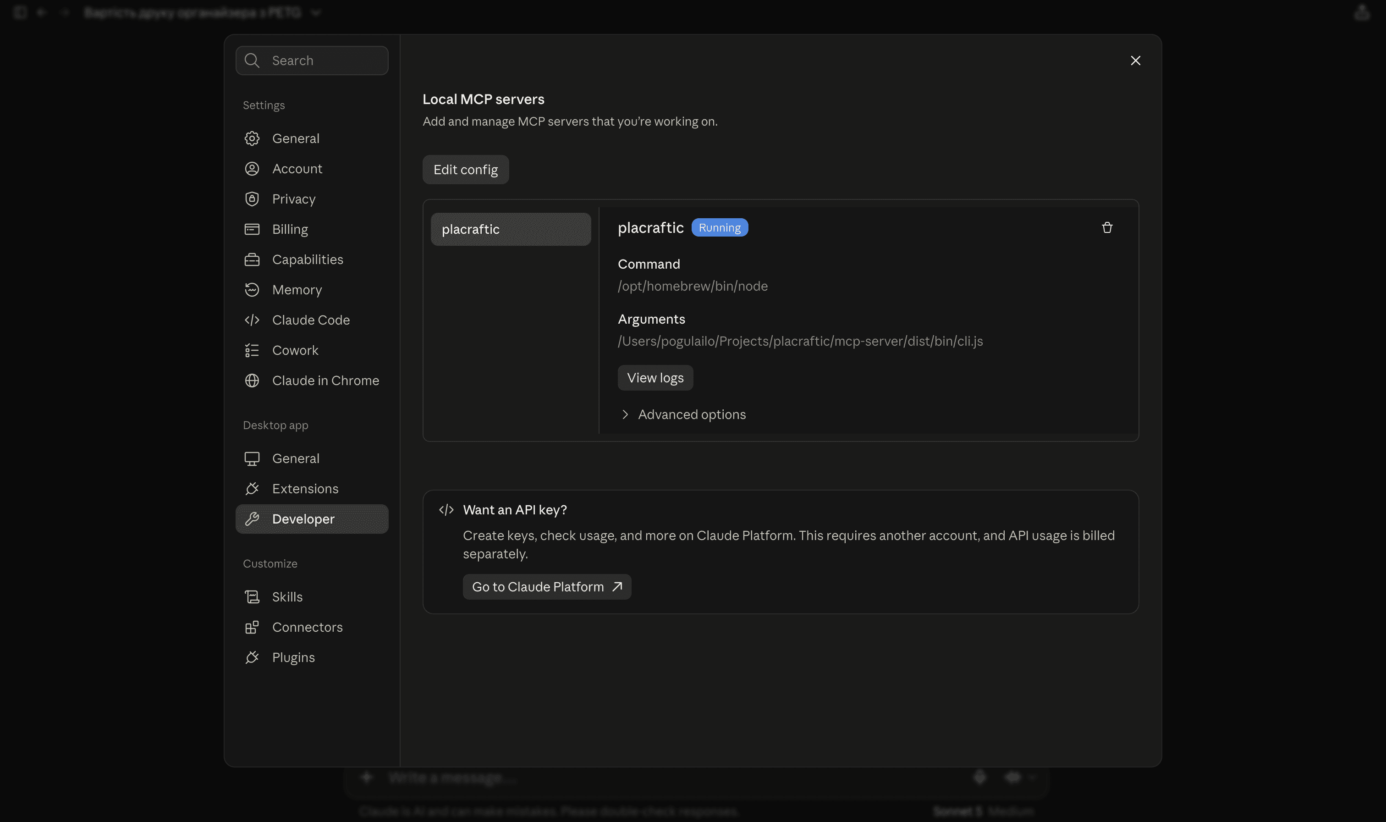Open the Account settings page
The height and width of the screenshot is (822, 1386).
[x=312, y=169]
